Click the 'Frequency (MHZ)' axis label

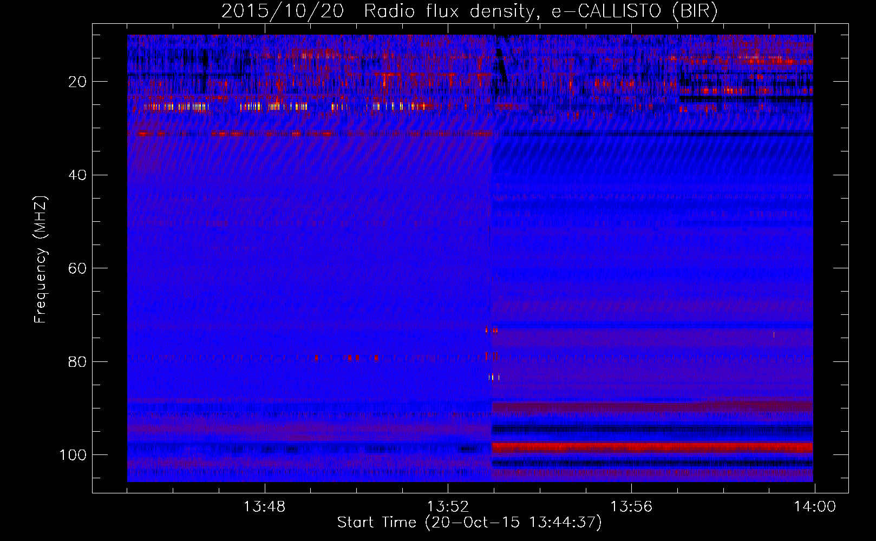41,259
